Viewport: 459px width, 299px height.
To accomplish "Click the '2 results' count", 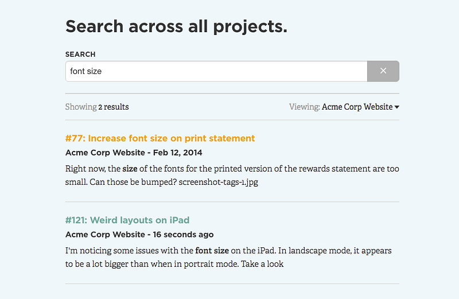I will point(113,107).
